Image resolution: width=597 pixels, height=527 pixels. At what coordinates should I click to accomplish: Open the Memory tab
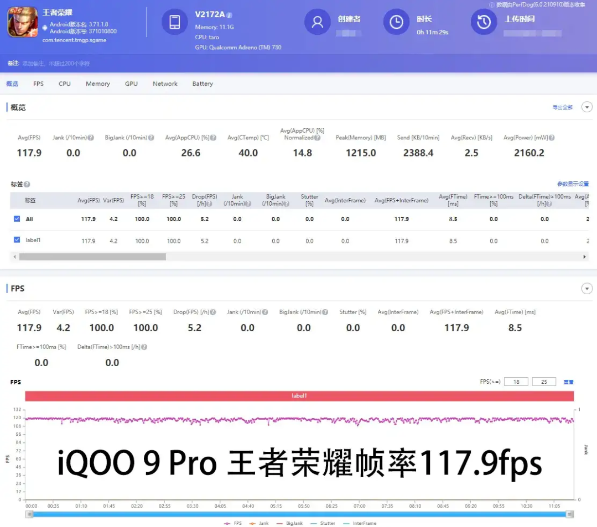(x=98, y=84)
